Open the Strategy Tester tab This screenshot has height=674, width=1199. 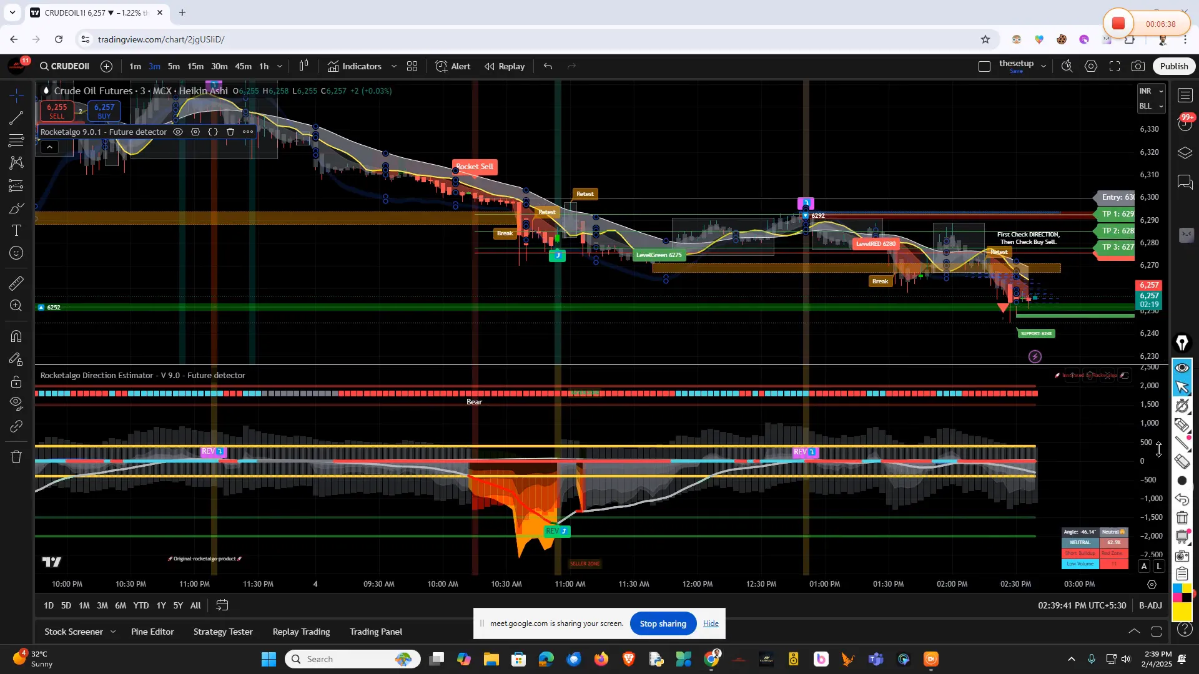223,632
